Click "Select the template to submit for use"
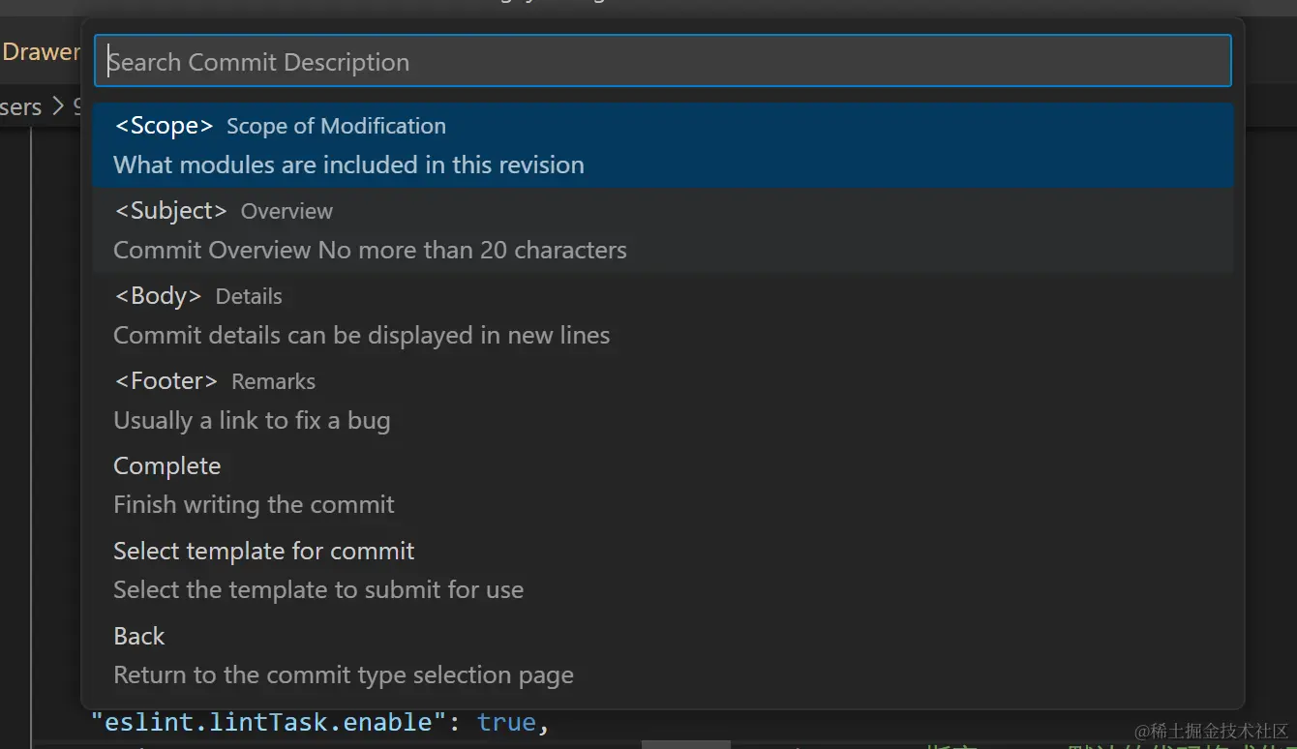This screenshot has width=1297, height=749. coord(318,590)
